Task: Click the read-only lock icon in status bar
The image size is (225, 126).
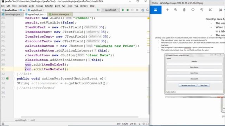Action: pos(140,124)
